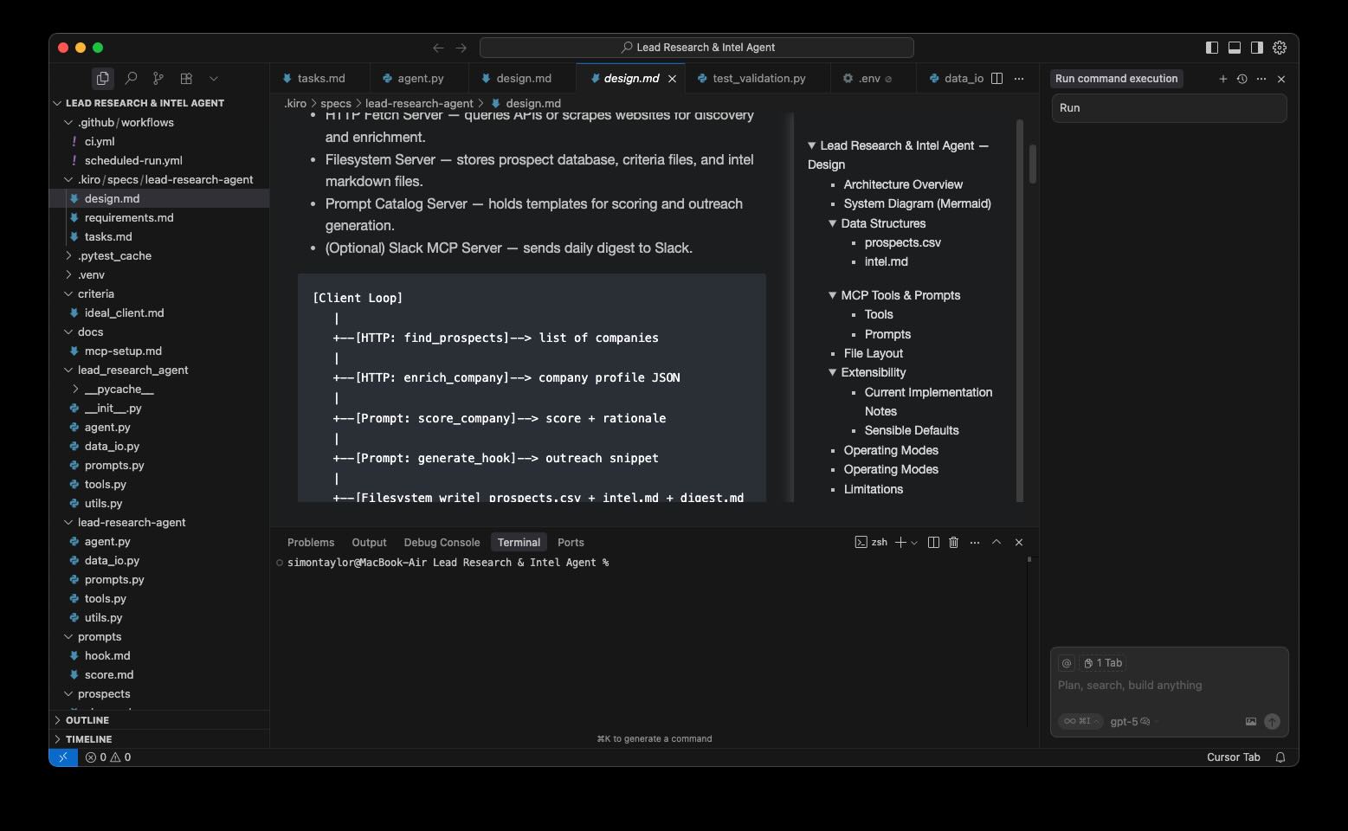Open the test_validation.py editor tab

(758, 78)
